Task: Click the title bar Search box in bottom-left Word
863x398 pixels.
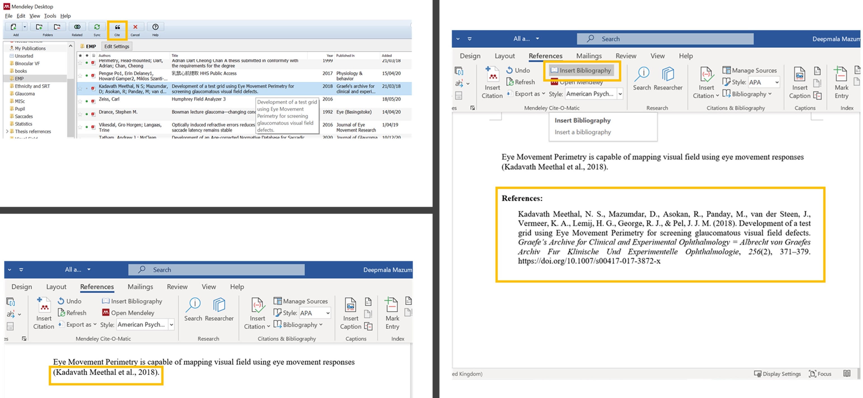Action: pyautogui.click(x=216, y=270)
